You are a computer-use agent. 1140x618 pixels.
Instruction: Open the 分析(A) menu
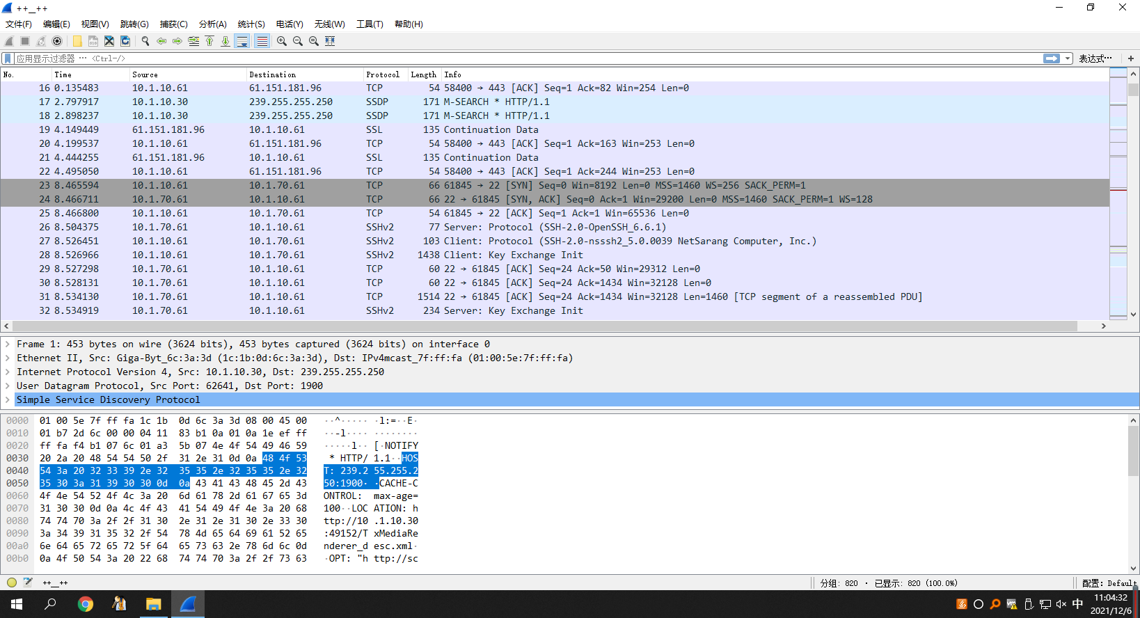(x=212, y=24)
